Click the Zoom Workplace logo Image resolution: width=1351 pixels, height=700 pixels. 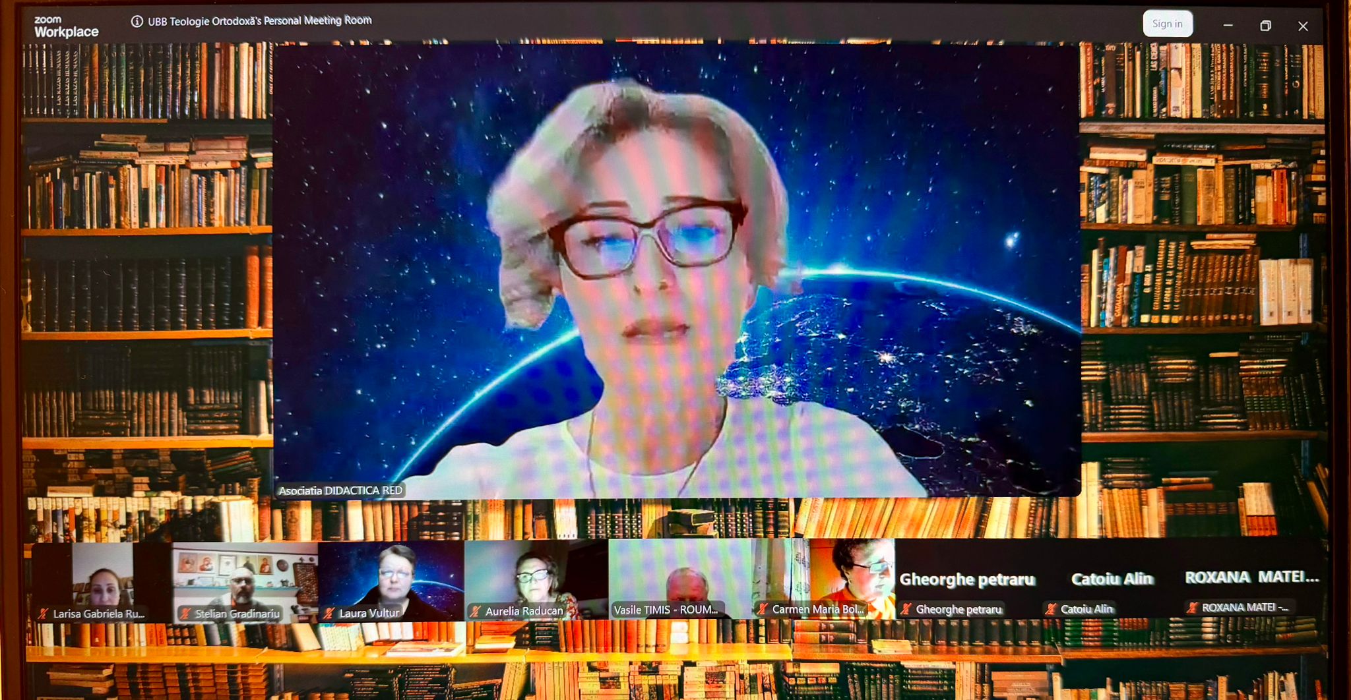pyautogui.click(x=66, y=26)
